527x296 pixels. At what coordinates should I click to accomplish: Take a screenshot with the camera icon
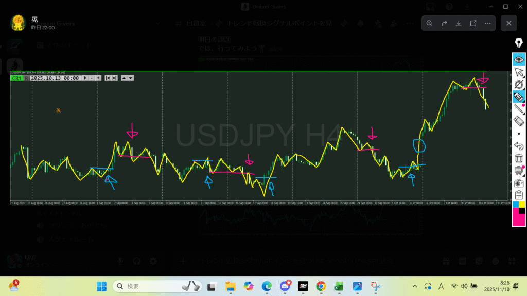519,183
